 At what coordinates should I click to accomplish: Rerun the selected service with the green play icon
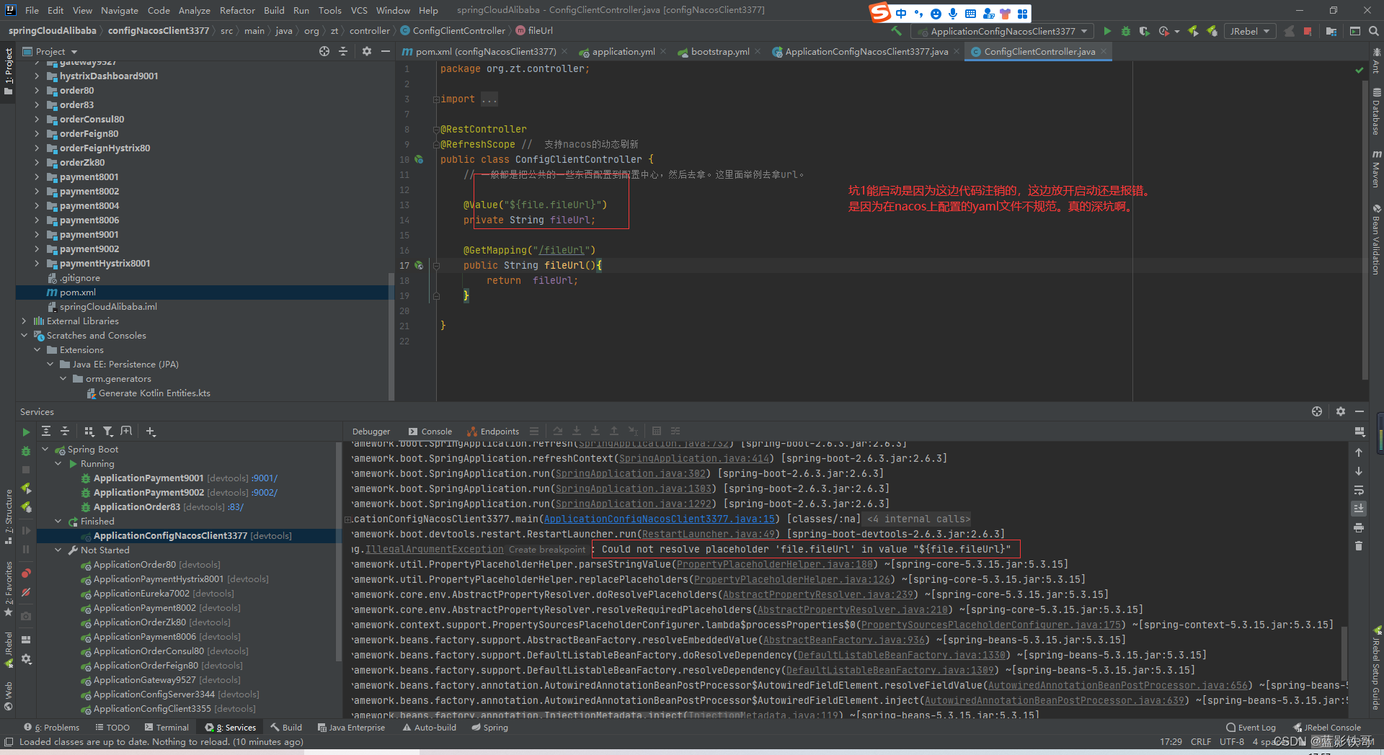point(26,432)
